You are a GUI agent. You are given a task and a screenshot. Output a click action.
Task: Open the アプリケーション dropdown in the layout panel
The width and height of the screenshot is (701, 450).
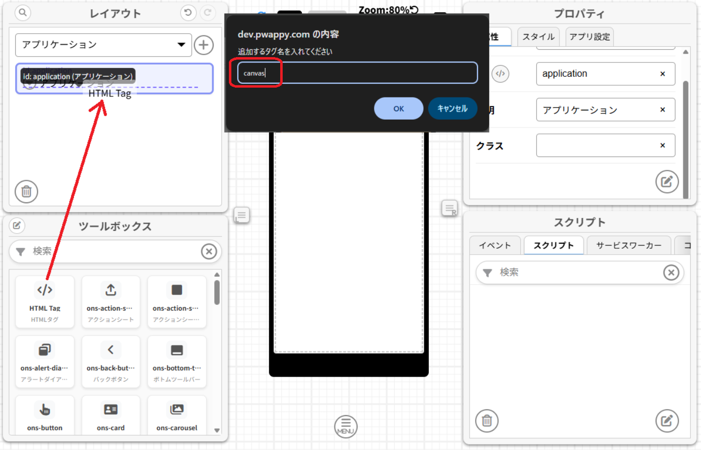pos(104,45)
